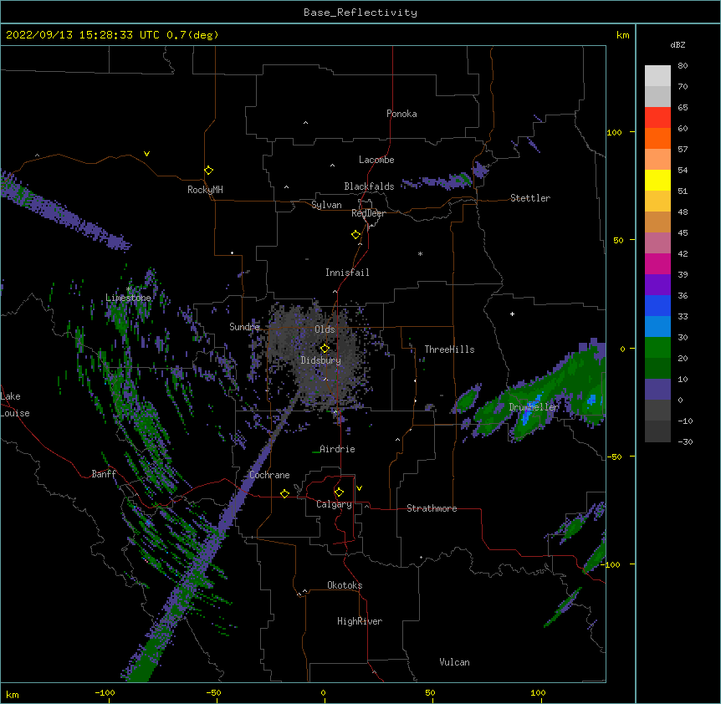Click the yellow diamond marker below Cochrane
The width and height of the screenshot is (721, 704).
point(284,493)
